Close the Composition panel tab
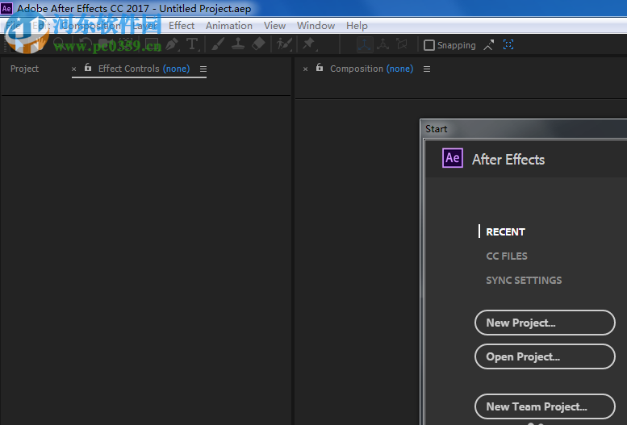627x425 pixels. [306, 69]
